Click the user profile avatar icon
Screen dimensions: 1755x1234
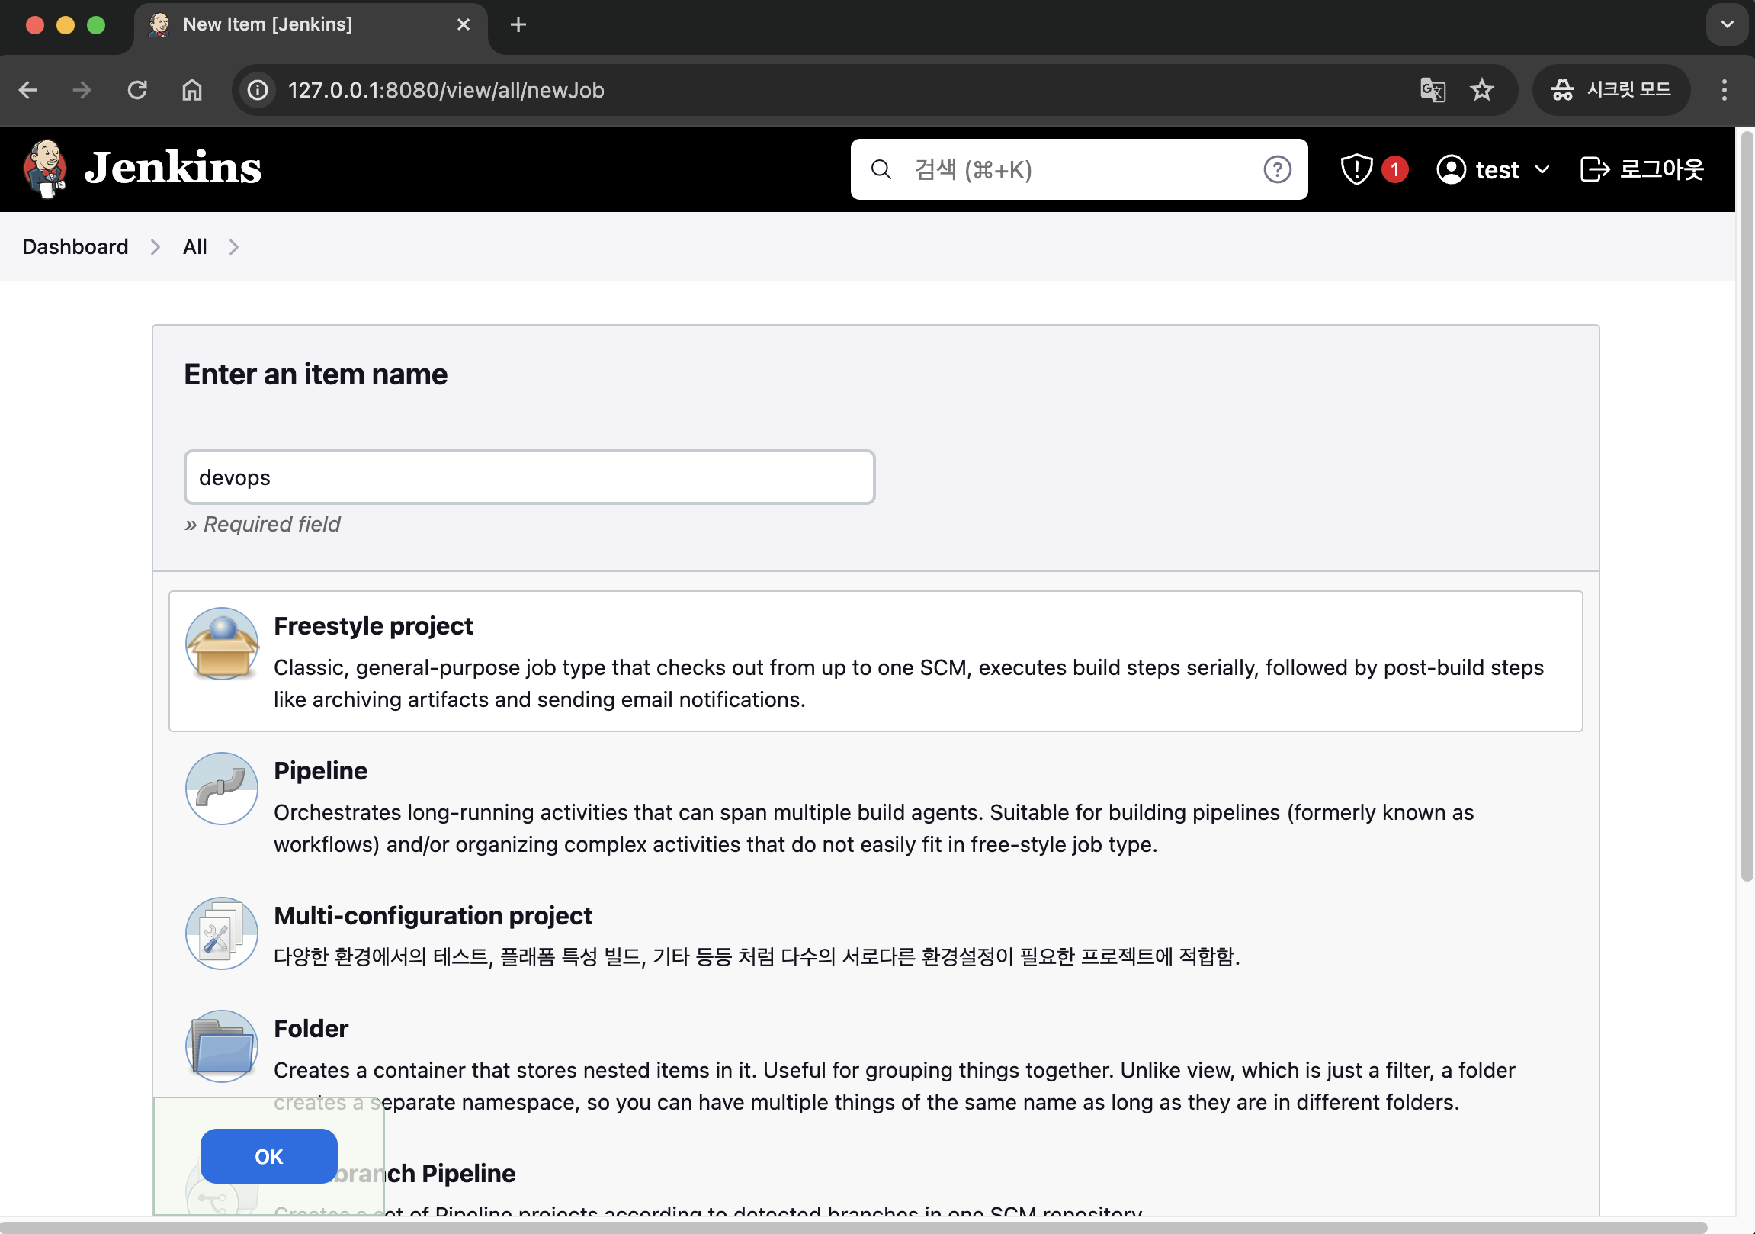[x=1452, y=169]
